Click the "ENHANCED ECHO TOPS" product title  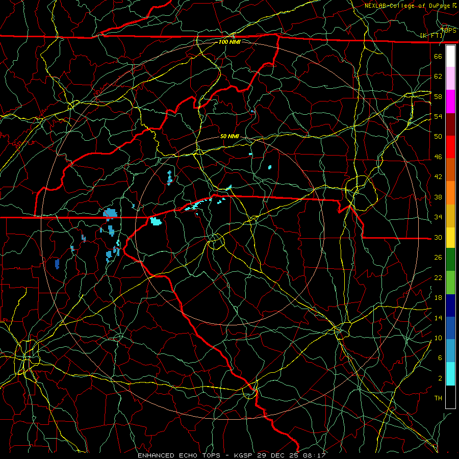[x=179, y=455]
